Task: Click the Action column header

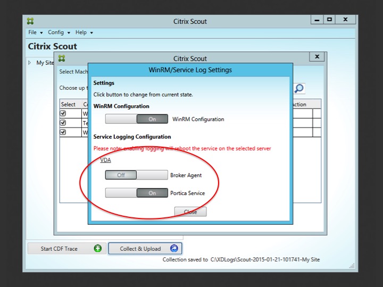Action: point(306,104)
